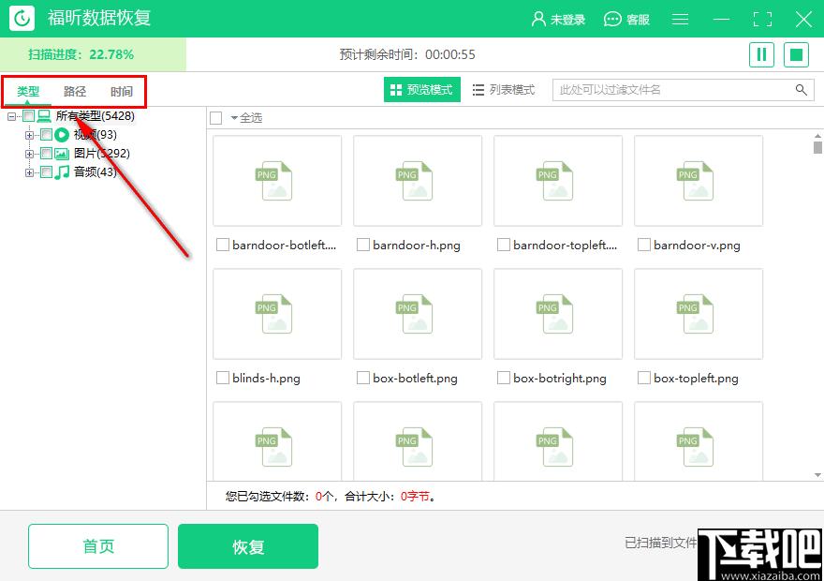Check the 所有类型 checkbox
Image resolution: width=824 pixels, height=581 pixels.
(x=29, y=116)
